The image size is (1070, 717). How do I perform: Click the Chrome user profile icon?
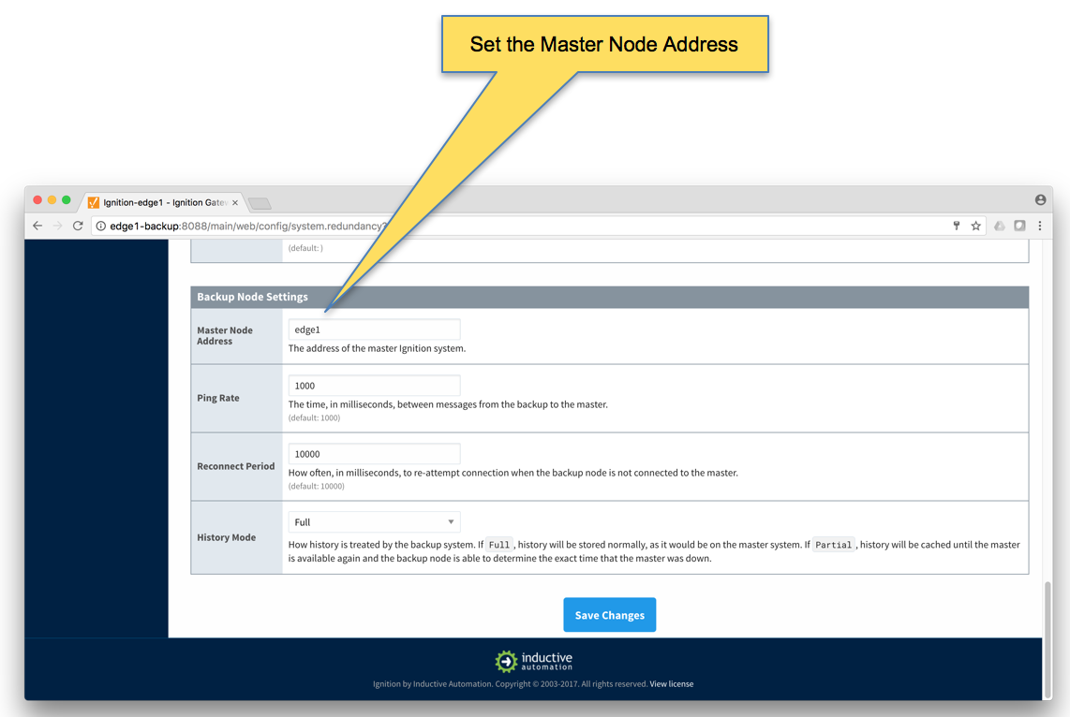[x=1040, y=199]
